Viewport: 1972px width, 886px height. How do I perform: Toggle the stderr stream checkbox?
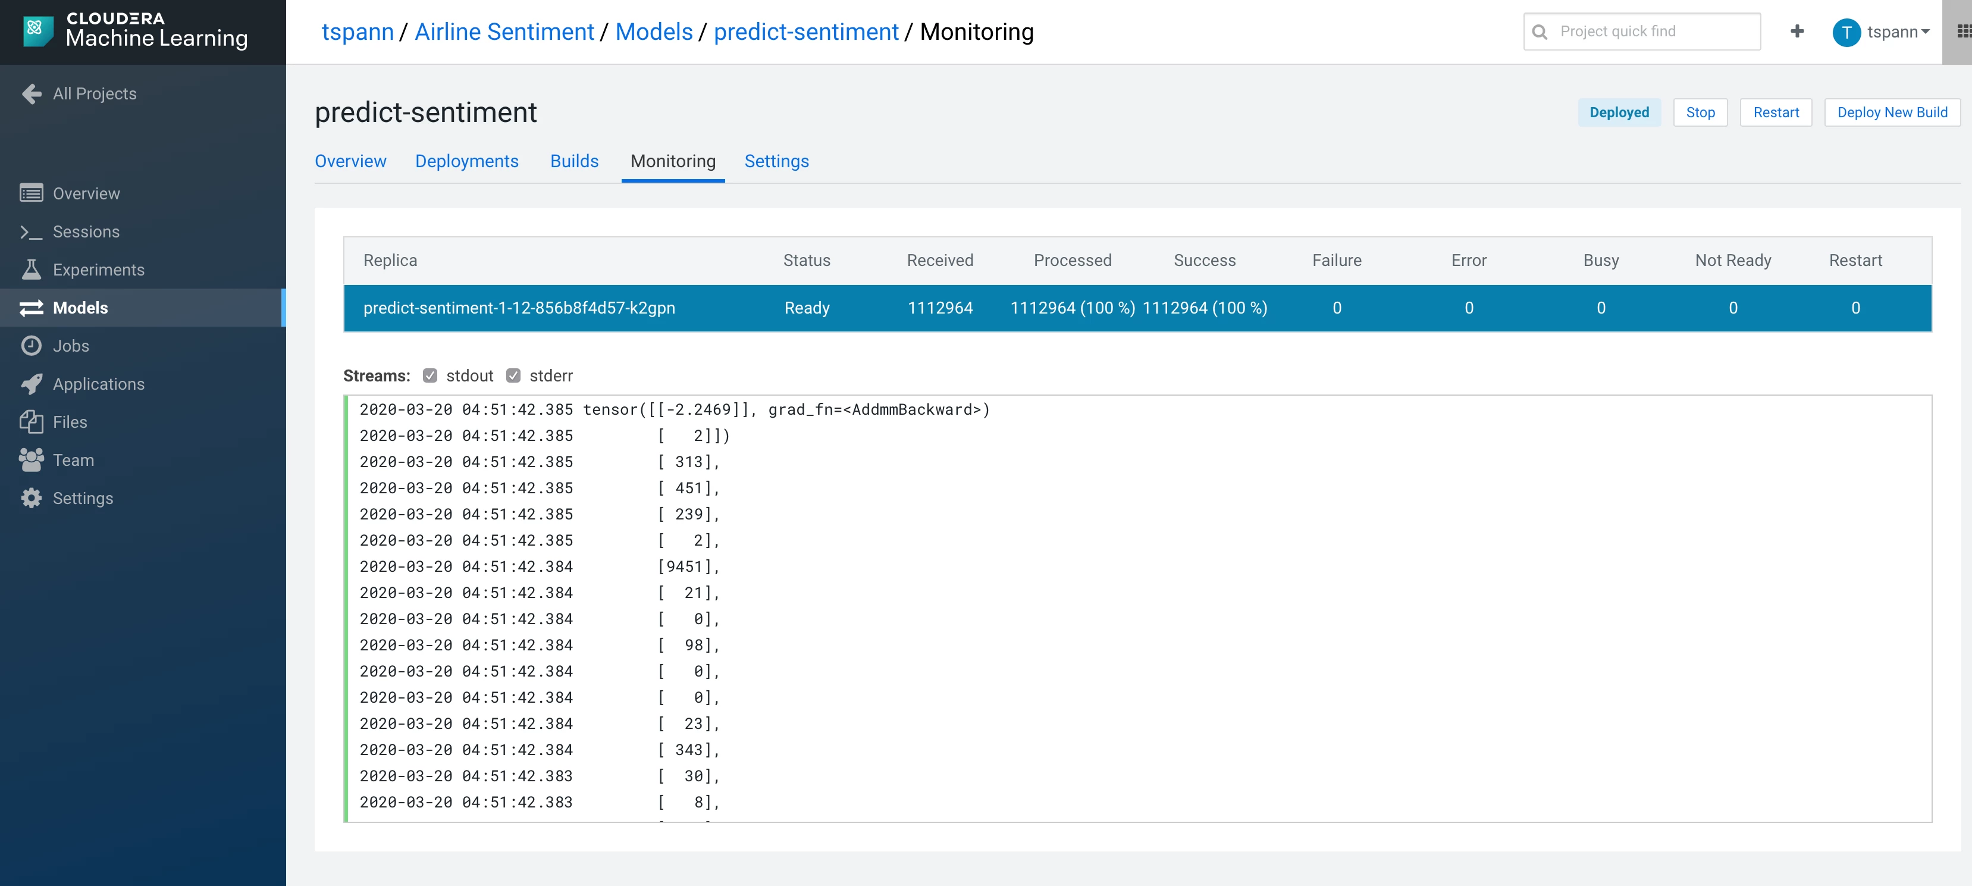[513, 376]
